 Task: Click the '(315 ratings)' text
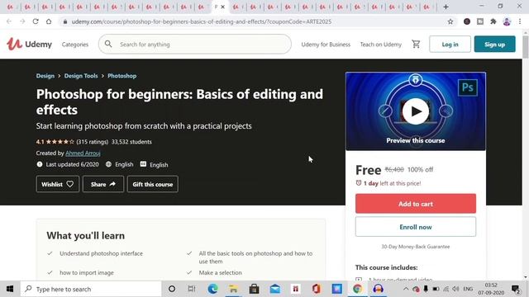[x=92, y=142]
